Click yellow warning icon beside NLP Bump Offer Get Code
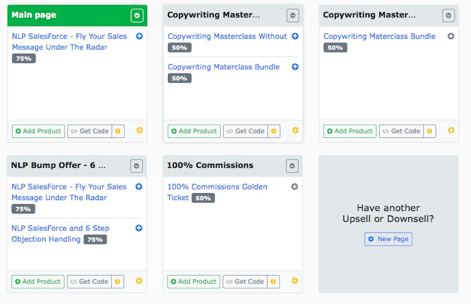This screenshot has height=304, width=471. click(x=118, y=281)
